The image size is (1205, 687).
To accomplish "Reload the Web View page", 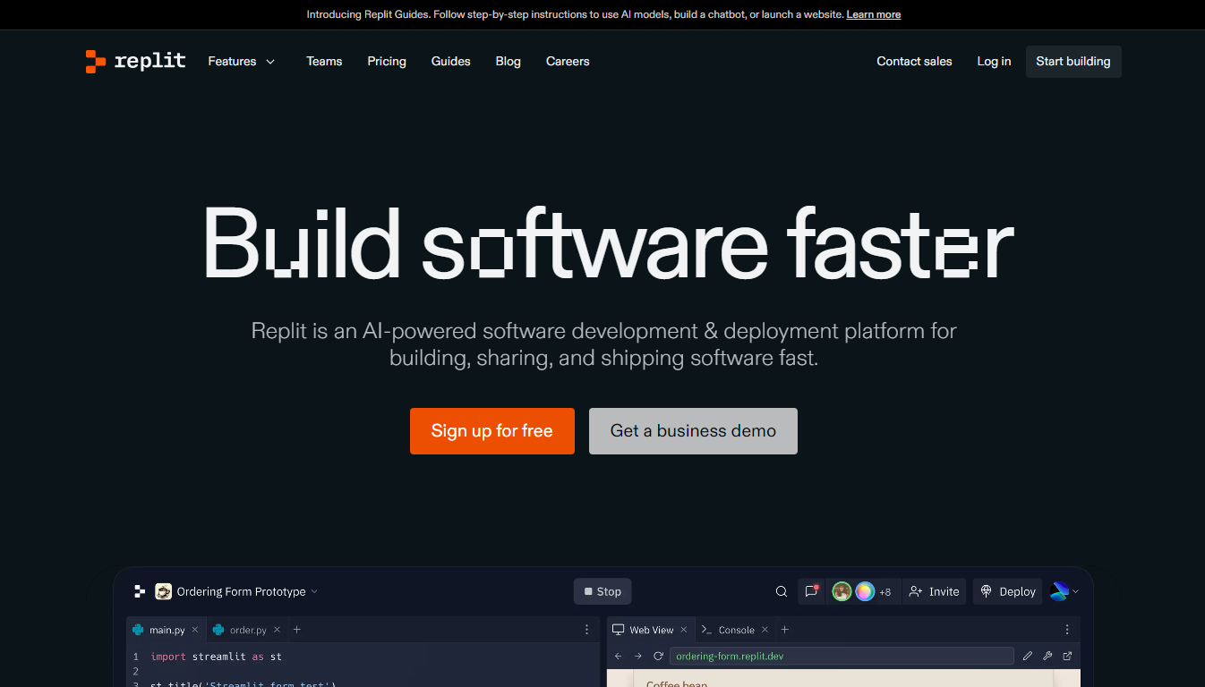I will pyautogui.click(x=658, y=656).
